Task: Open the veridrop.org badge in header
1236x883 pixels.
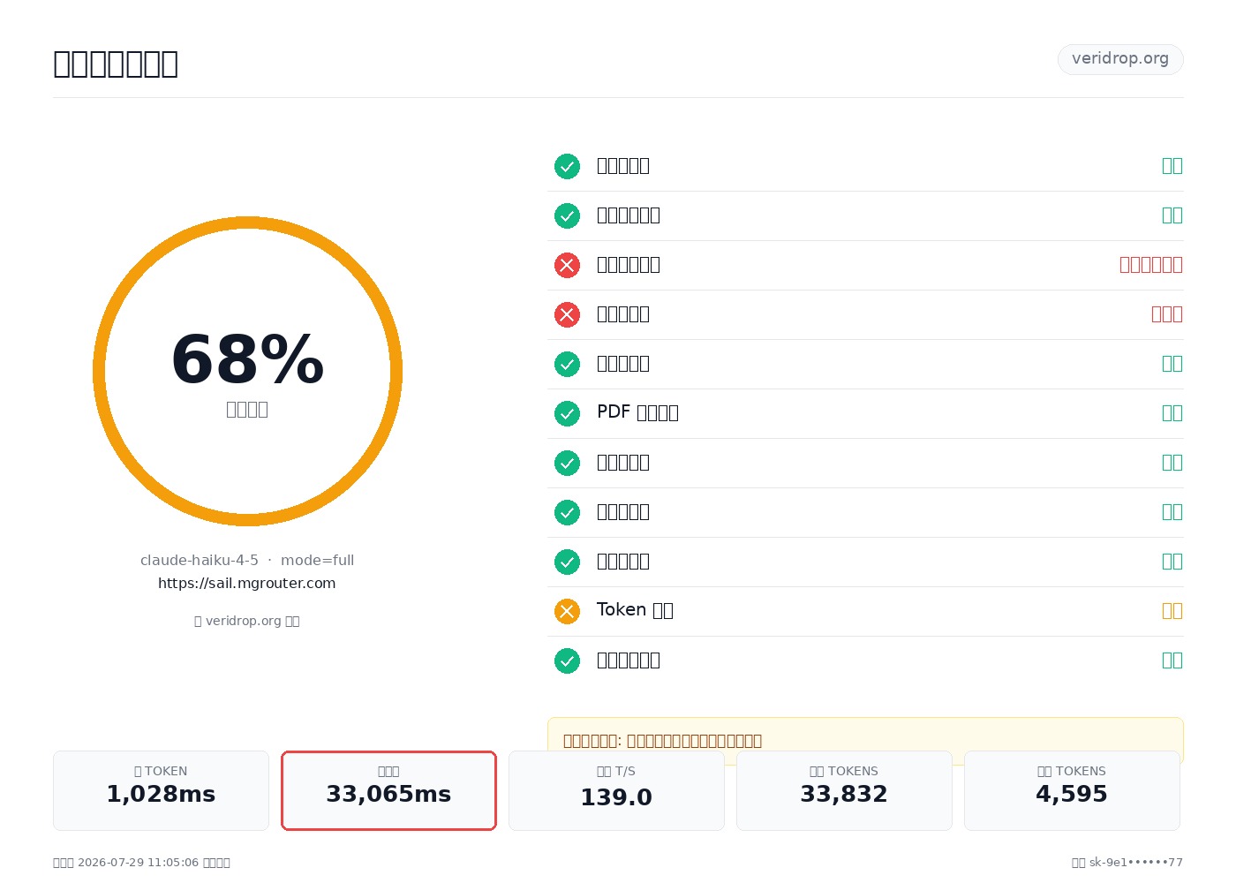Action: 1120,59
